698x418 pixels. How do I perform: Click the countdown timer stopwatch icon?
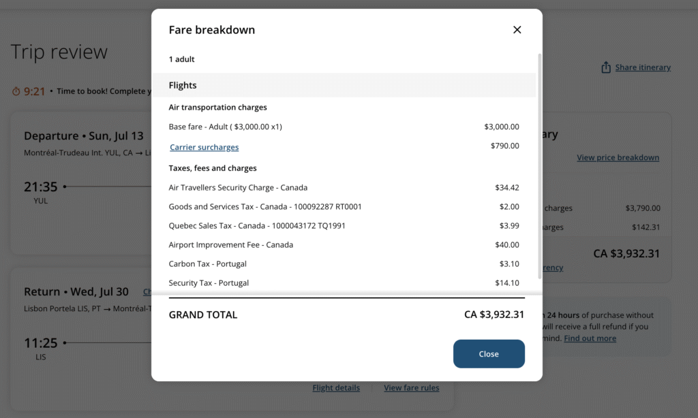point(16,91)
